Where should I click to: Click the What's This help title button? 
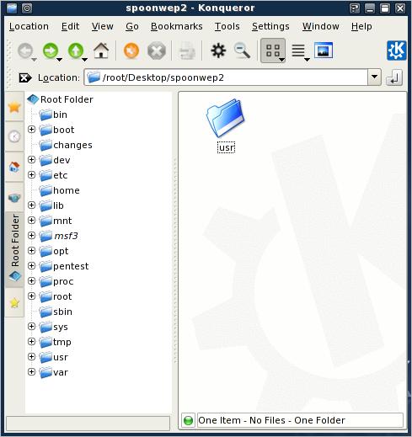click(x=355, y=8)
